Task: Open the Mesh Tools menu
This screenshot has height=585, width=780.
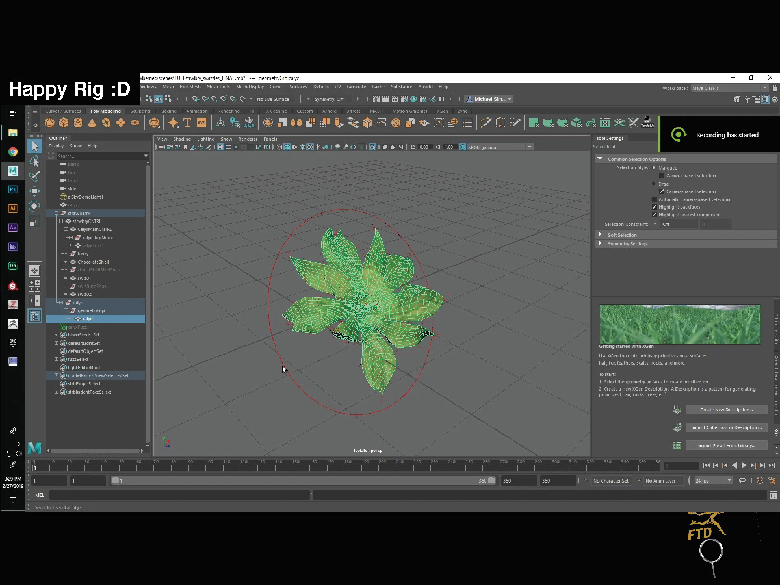Action: click(x=218, y=87)
